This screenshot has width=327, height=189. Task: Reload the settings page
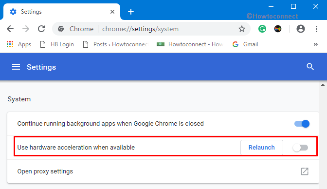41,29
